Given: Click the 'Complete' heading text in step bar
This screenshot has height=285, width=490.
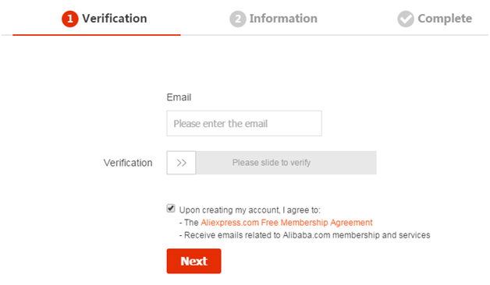Looking at the screenshot, I should tap(445, 19).
